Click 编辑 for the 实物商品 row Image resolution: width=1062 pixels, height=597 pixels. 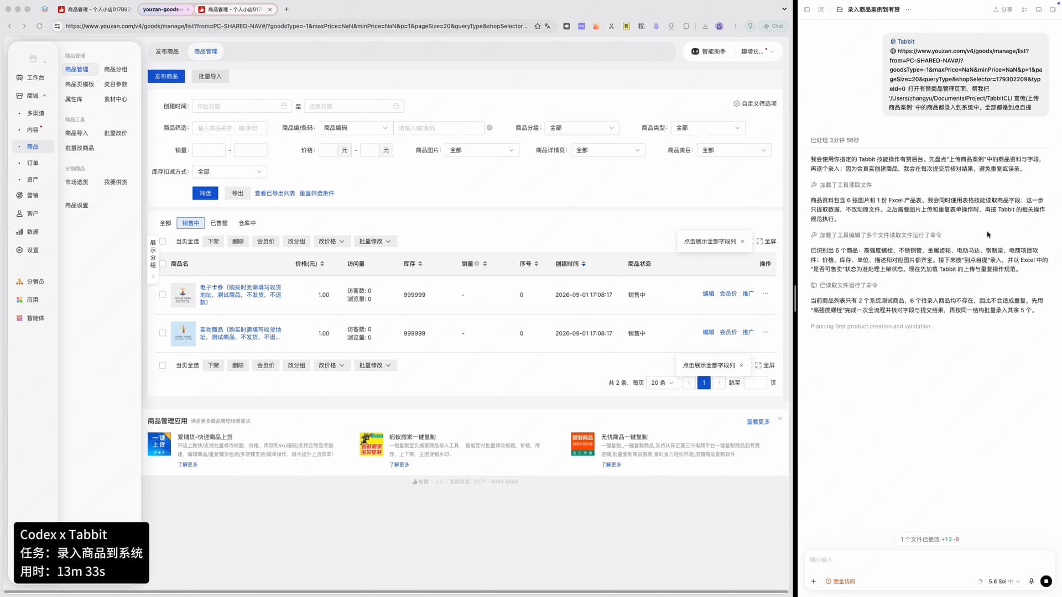pos(709,332)
